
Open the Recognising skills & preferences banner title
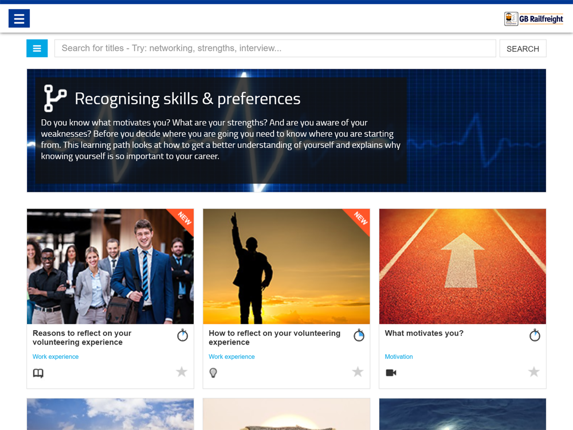coord(187,99)
